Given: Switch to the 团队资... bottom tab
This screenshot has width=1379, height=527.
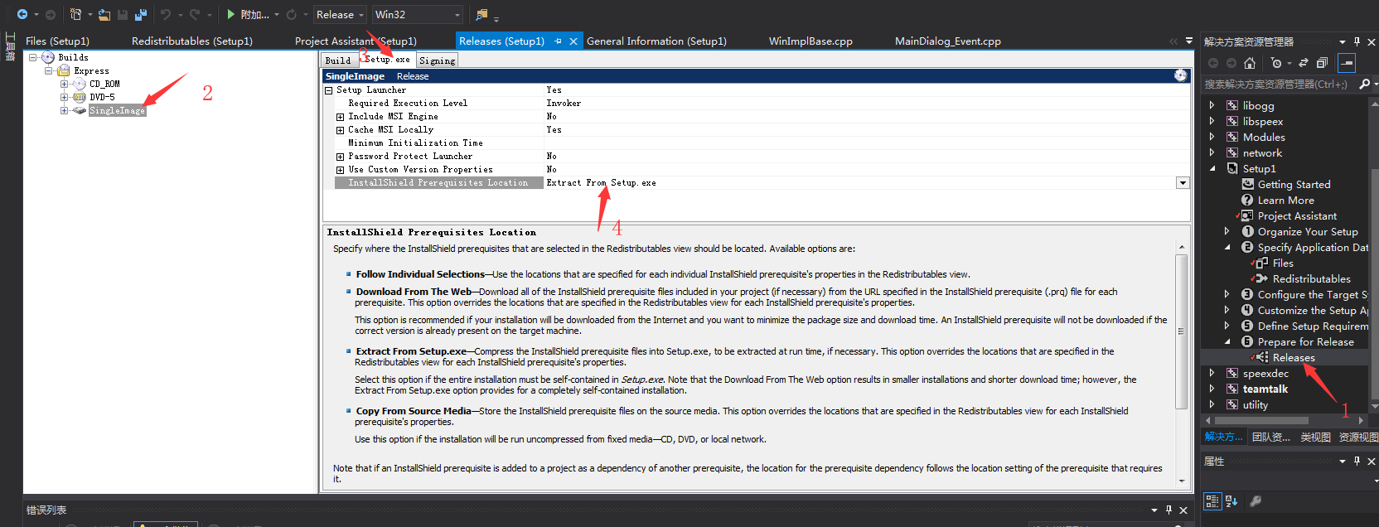Looking at the screenshot, I should tap(1271, 437).
